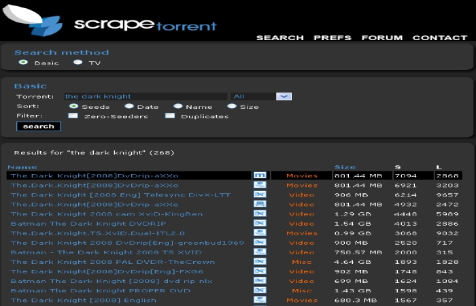Click the 1.54 GB size cell

point(352,224)
